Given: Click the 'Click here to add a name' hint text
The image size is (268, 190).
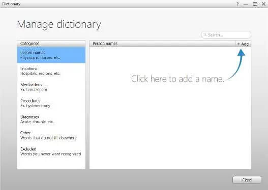Looking at the screenshot, I should click(x=177, y=79).
